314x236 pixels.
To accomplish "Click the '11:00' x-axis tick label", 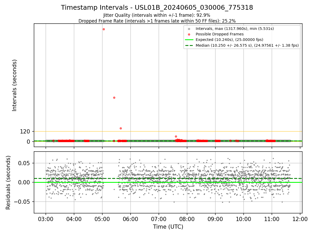I will tap(272, 219).
